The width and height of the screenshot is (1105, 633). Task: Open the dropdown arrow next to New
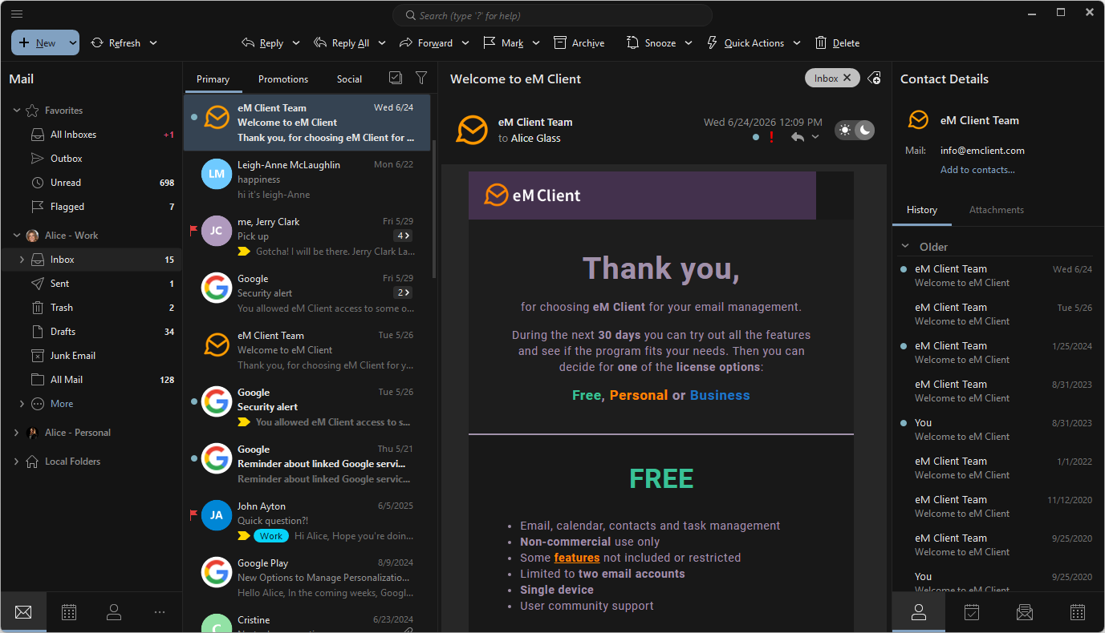point(72,43)
